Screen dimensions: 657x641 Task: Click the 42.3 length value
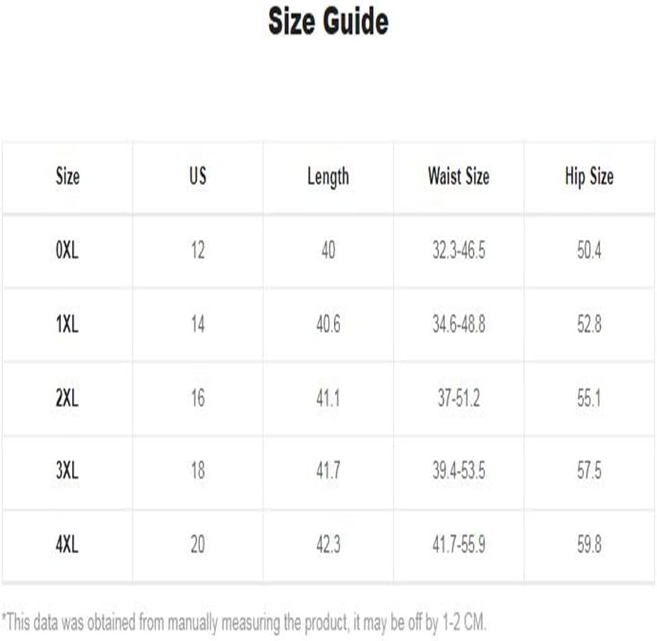pos(328,545)
